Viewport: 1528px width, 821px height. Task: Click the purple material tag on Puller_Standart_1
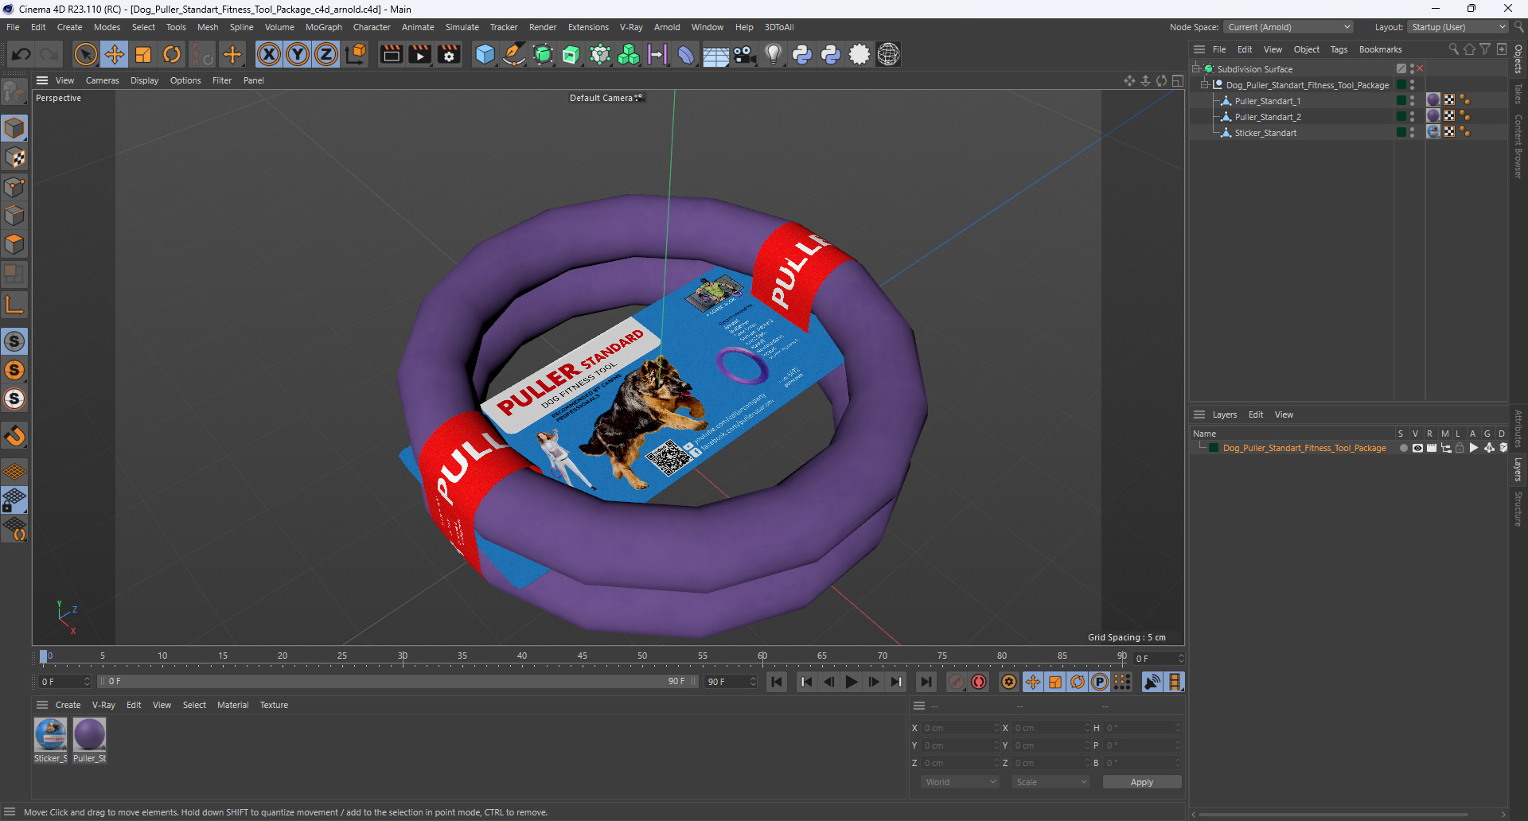[1433, 100]
